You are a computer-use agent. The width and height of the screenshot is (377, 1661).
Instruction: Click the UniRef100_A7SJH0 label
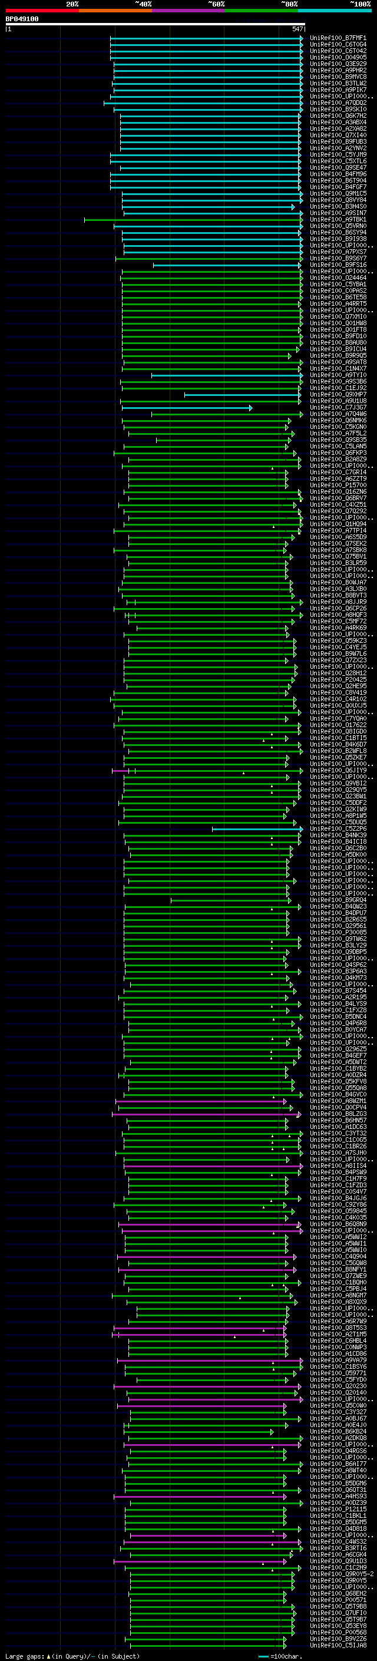[338, 1153]
